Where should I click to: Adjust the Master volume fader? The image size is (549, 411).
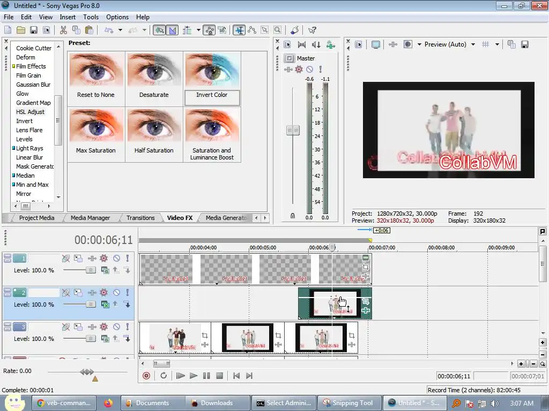click(x=293, y=131)
